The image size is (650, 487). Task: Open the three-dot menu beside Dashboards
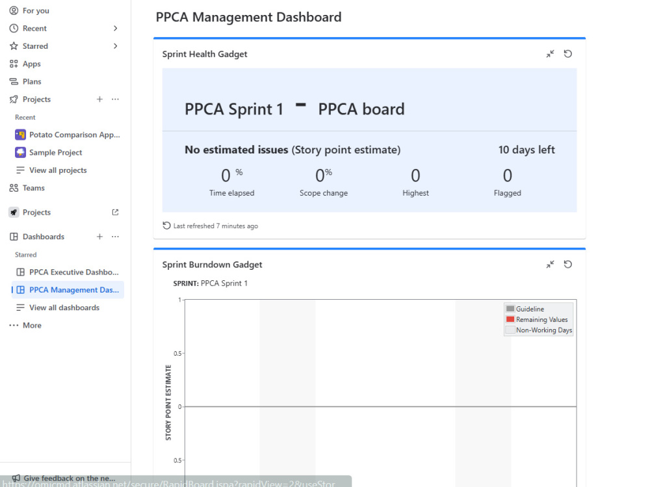115,237
